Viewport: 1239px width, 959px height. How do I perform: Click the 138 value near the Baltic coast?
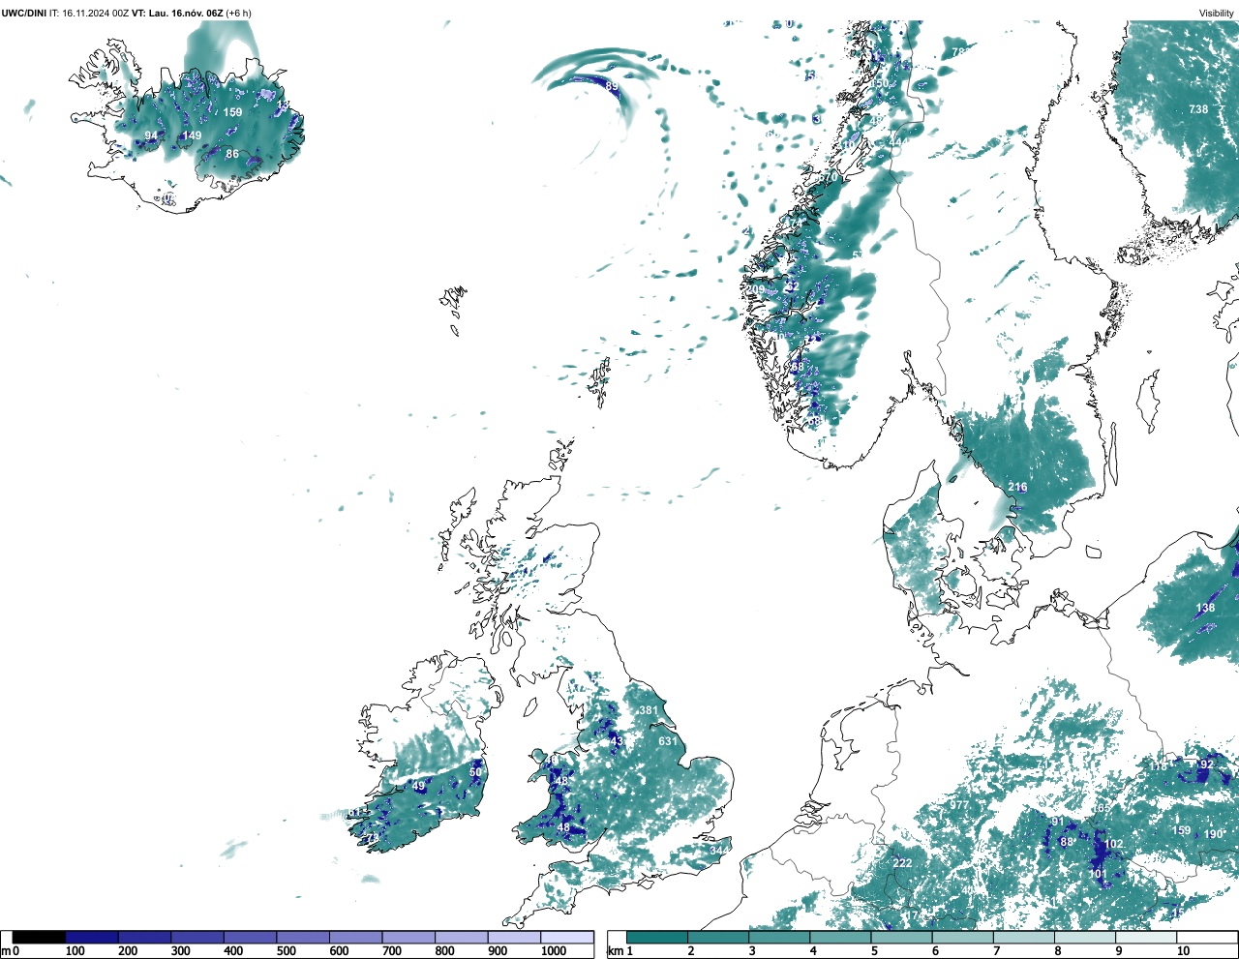click(1205, 608)
